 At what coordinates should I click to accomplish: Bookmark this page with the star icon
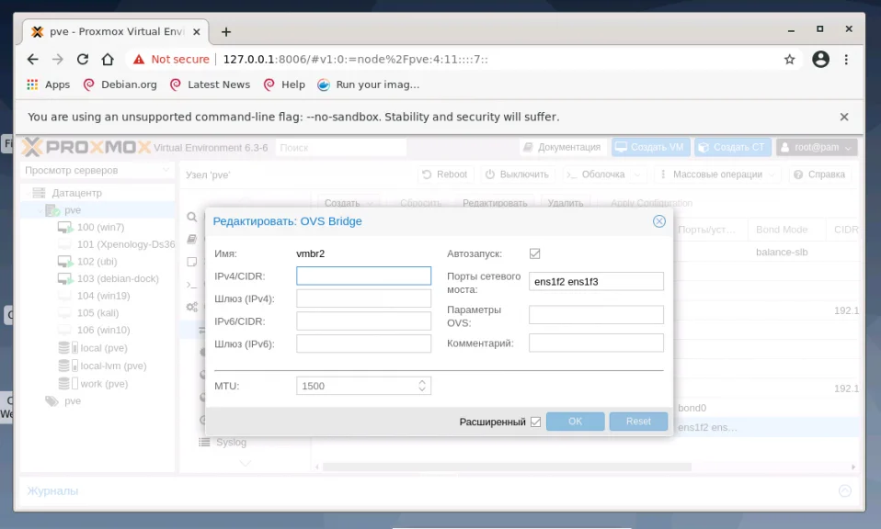[x=789, y=60]
